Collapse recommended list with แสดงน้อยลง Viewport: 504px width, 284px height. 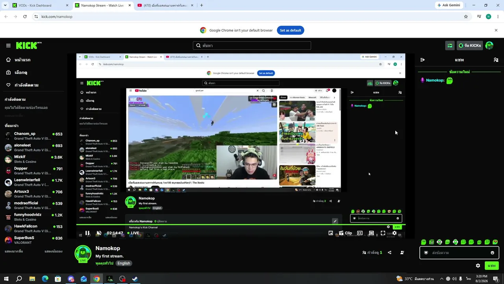[x=53, y=251]
